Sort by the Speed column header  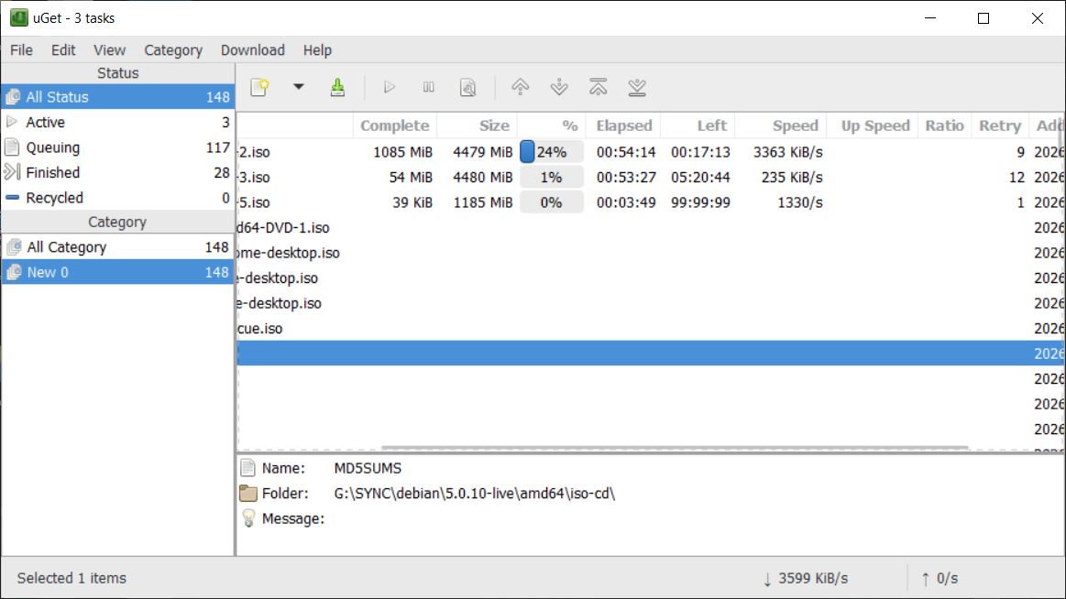pyautogui.click(x=780, y=125)
